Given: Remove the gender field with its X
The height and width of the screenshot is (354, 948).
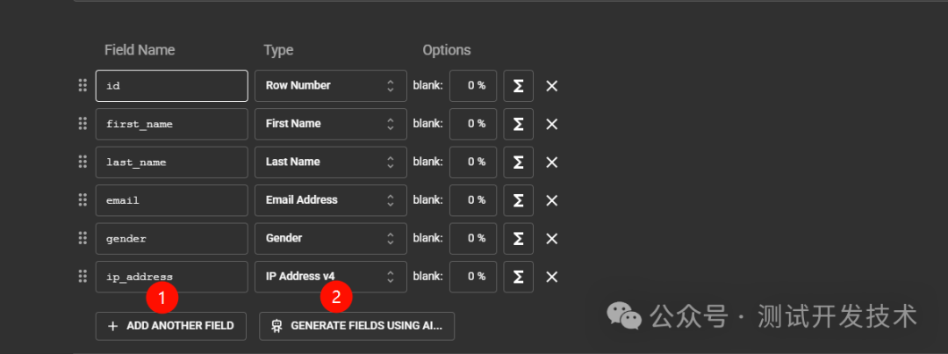Looking at the screenshot, I should (551, 239).
